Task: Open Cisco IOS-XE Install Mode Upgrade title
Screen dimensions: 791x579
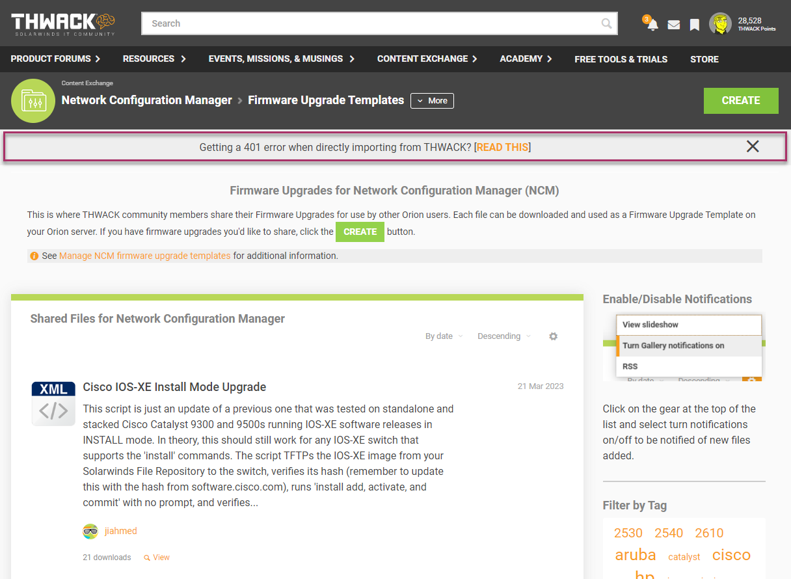Action: (174, 387)
